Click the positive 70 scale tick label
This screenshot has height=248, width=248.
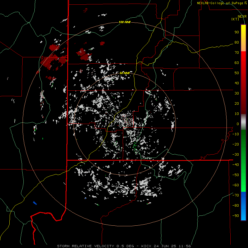tap(237, 53)
